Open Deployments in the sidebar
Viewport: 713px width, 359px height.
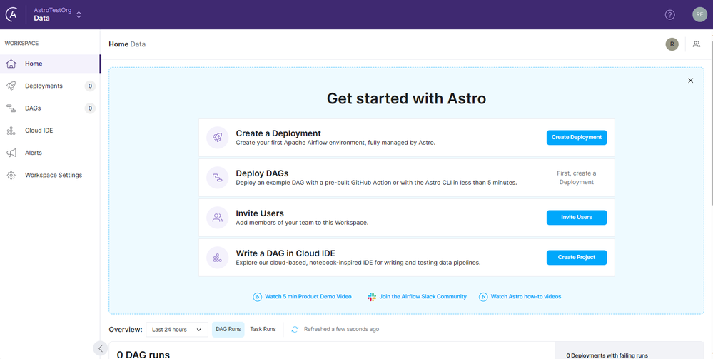point(50,86)
